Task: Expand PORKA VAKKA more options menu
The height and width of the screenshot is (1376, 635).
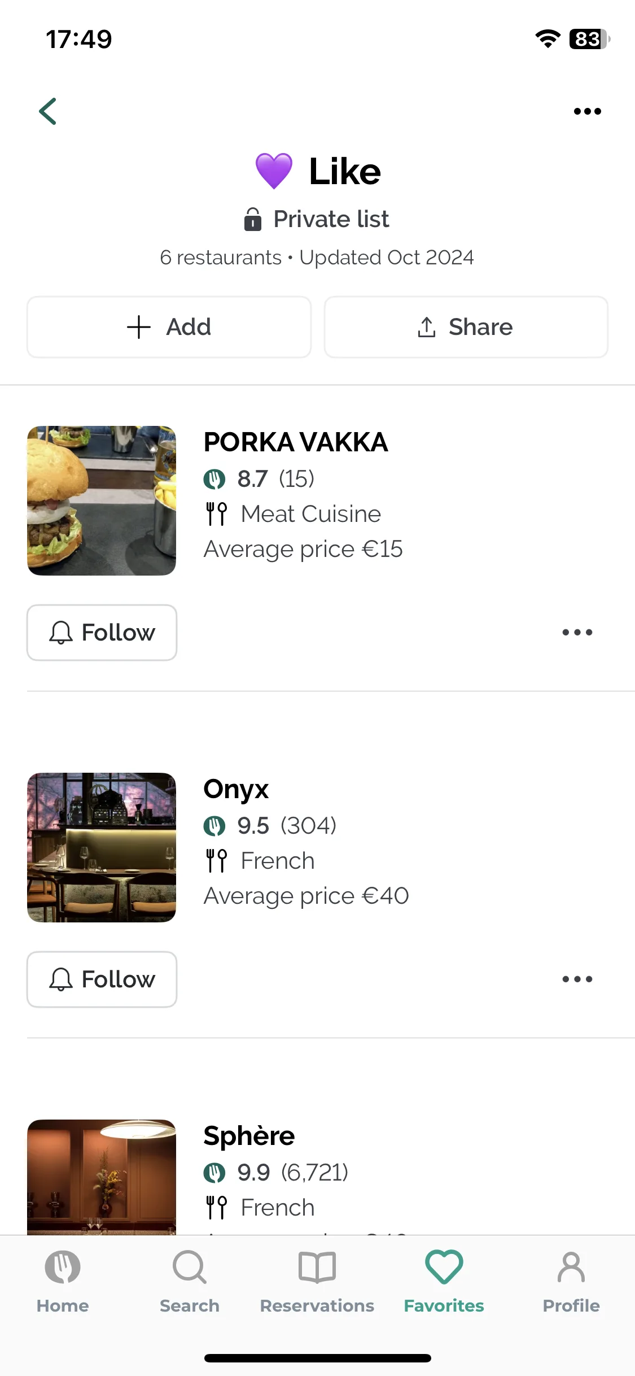Action: pos(577,633)
